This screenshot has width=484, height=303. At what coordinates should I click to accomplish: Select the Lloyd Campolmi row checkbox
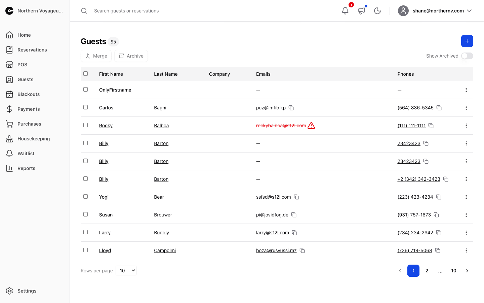tap(85, 250)
